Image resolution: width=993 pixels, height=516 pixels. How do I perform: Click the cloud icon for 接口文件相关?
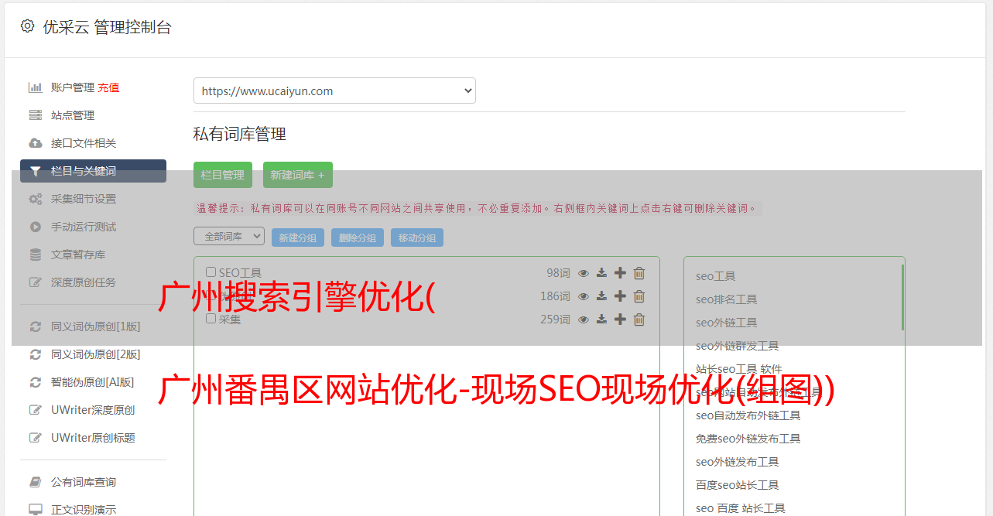35,143
